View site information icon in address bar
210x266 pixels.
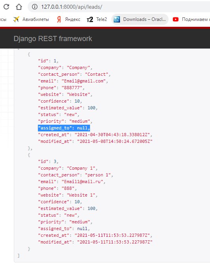35,7
